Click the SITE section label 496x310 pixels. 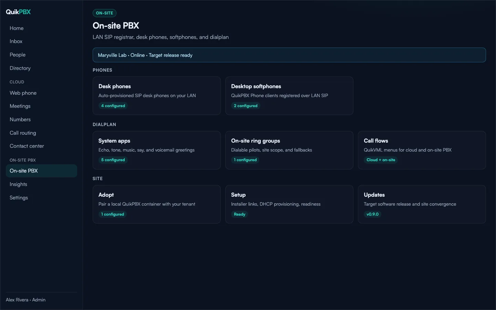pos(98,178)
